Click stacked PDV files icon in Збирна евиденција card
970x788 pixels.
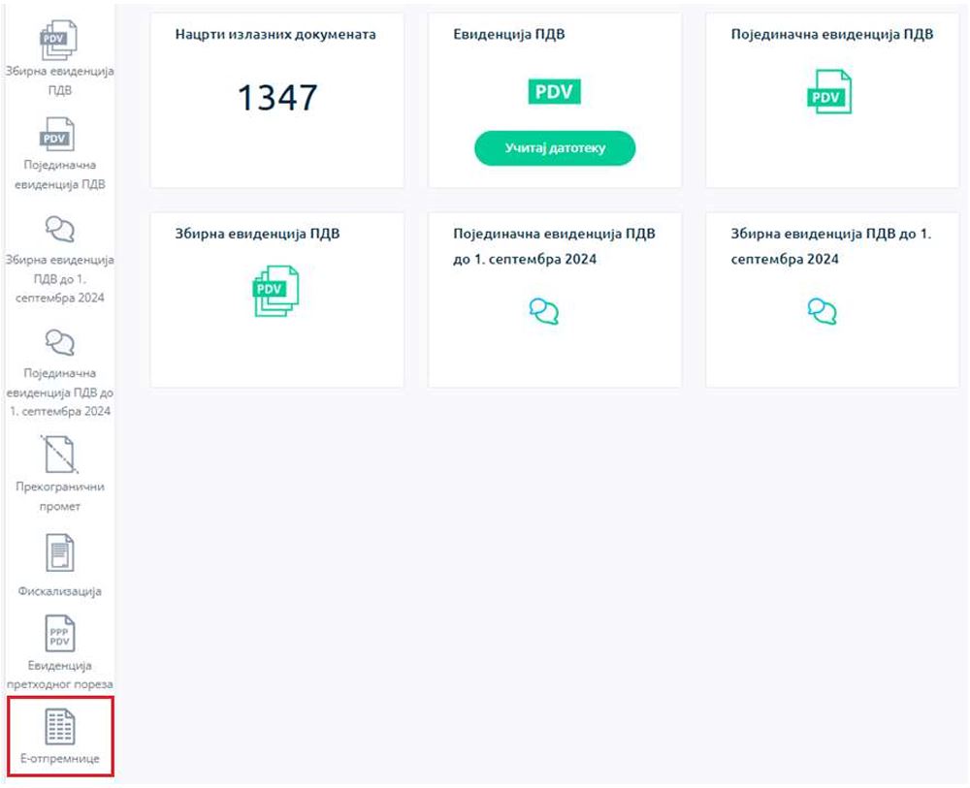(275, 291)
